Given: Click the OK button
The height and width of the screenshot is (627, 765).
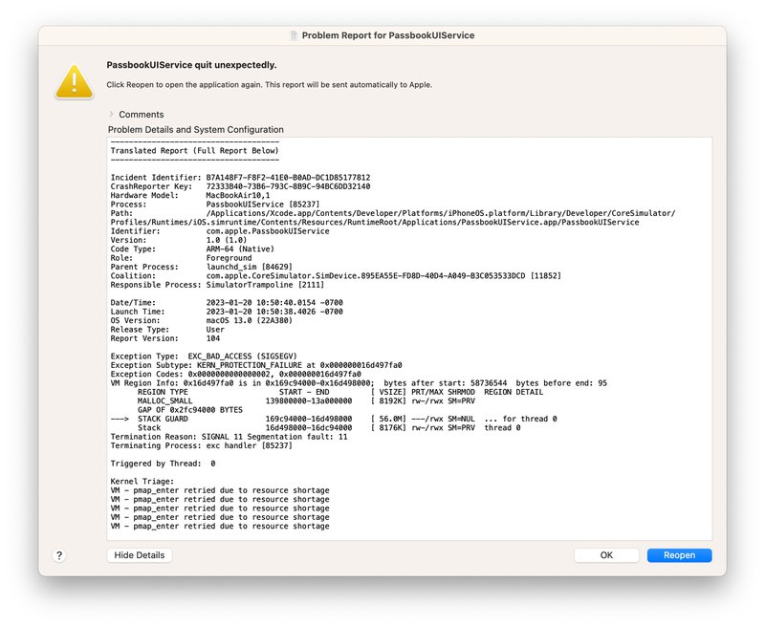Looking at the screenshot, I should [606, 555].
